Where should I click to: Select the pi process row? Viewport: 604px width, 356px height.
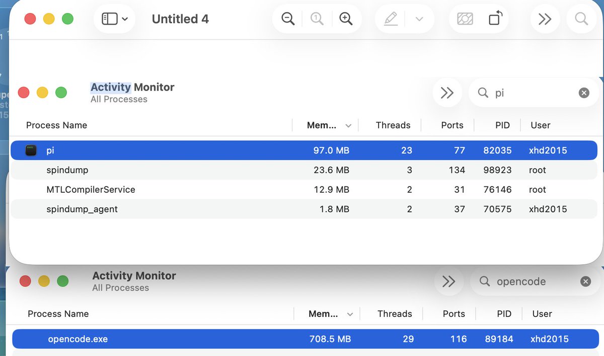(304, 150)
